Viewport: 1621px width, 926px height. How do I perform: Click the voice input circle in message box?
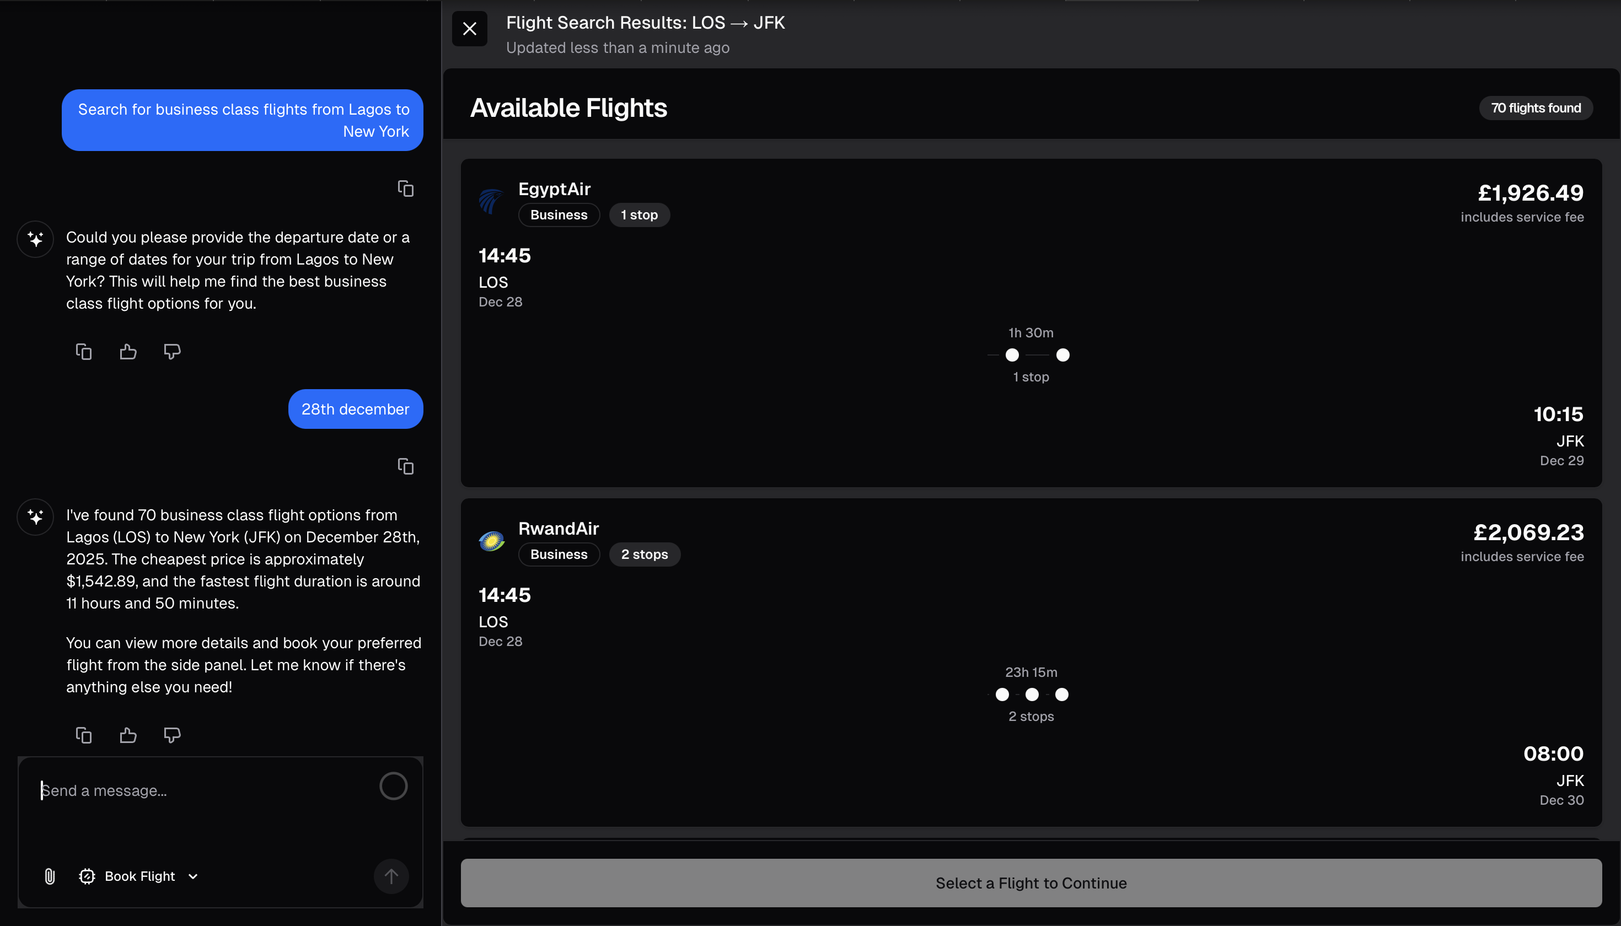point(393,786)
